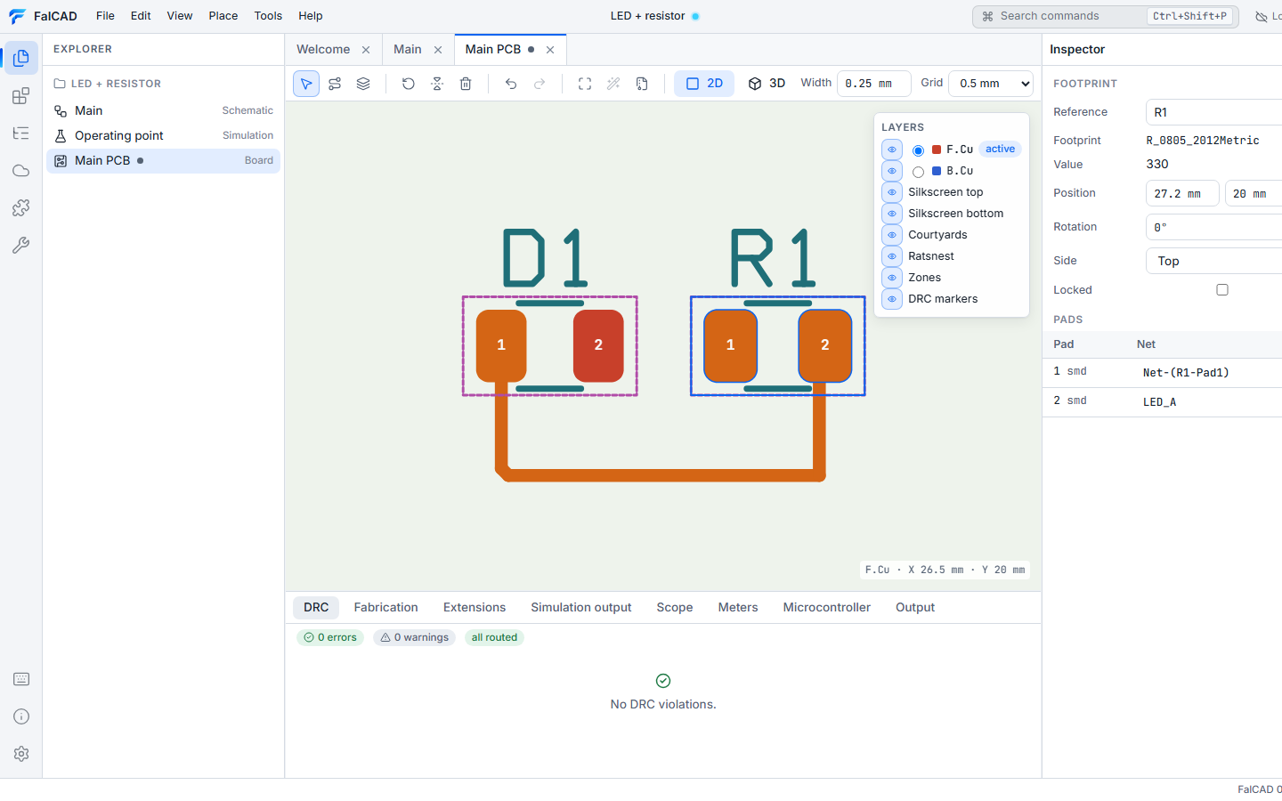Open the layers stack tool
The width and height of the screenshot is (1282, 801).
click(363, 84)
